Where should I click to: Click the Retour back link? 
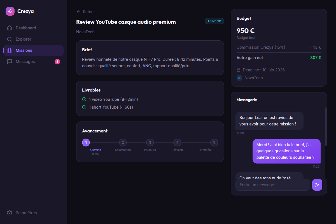tap(86, 12)
